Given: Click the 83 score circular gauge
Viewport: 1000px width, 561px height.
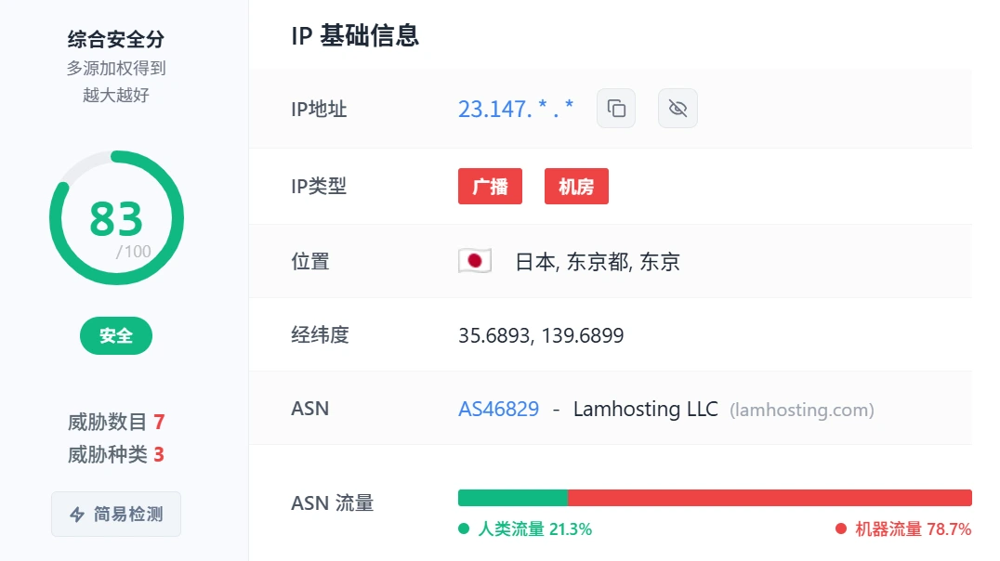Looking at the screenshot, I should [117, 218].
